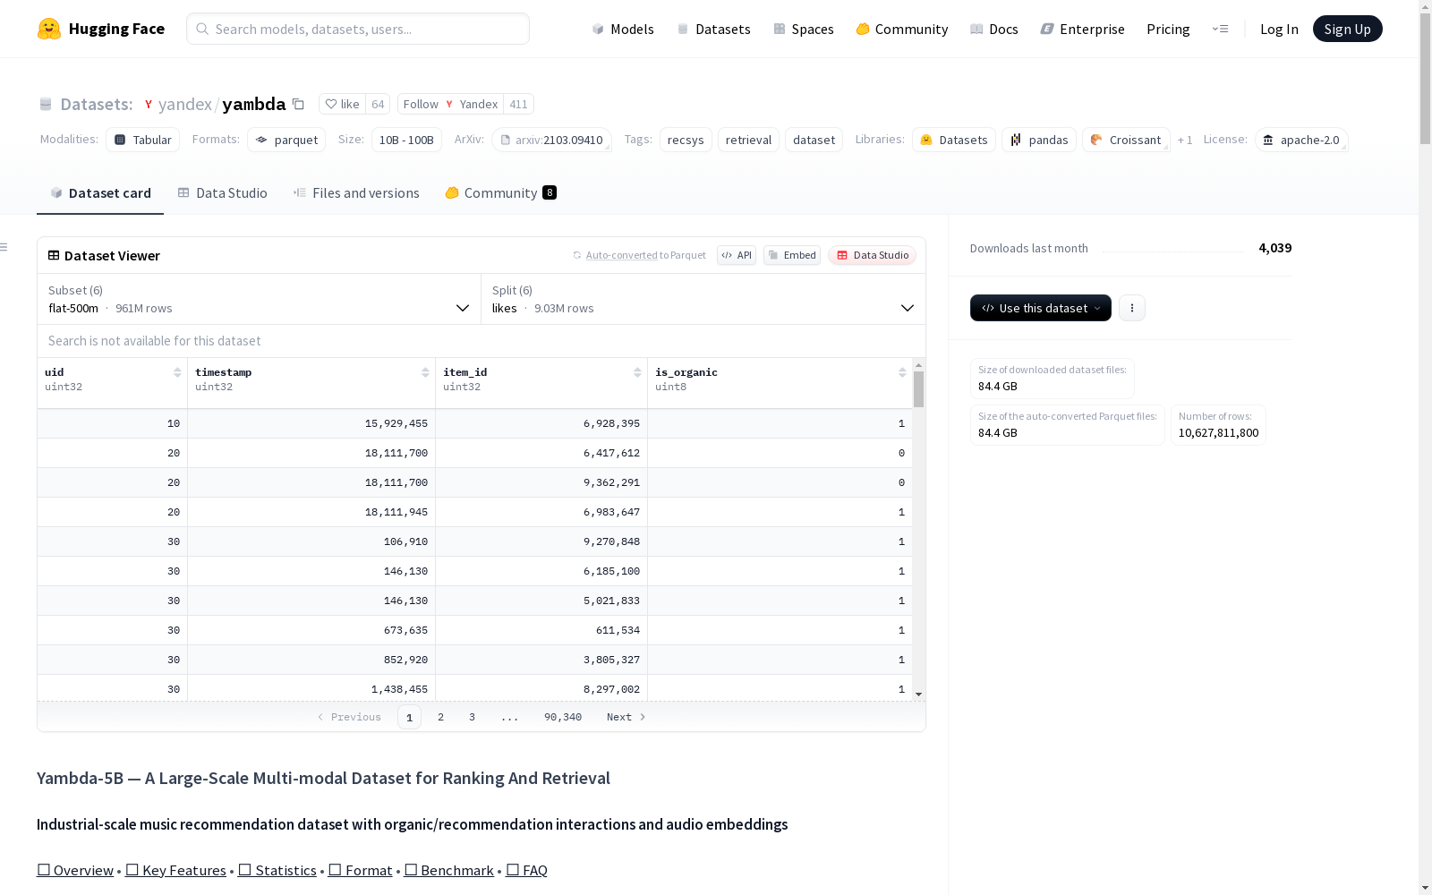Viewport: 1432px width, 895px height.
Task: Click the three-dot more options button
Action: 1132,308
